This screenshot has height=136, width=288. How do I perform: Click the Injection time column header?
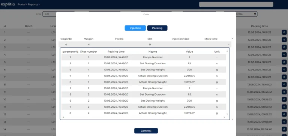180,39
